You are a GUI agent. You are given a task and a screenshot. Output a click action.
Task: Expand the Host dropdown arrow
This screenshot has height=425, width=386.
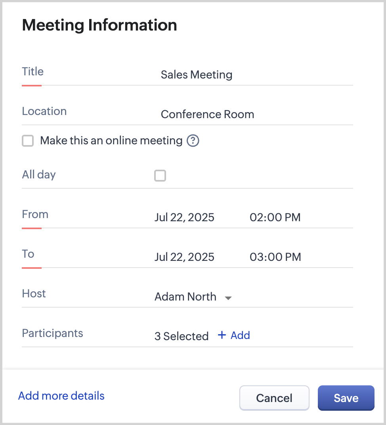[228, 298]
